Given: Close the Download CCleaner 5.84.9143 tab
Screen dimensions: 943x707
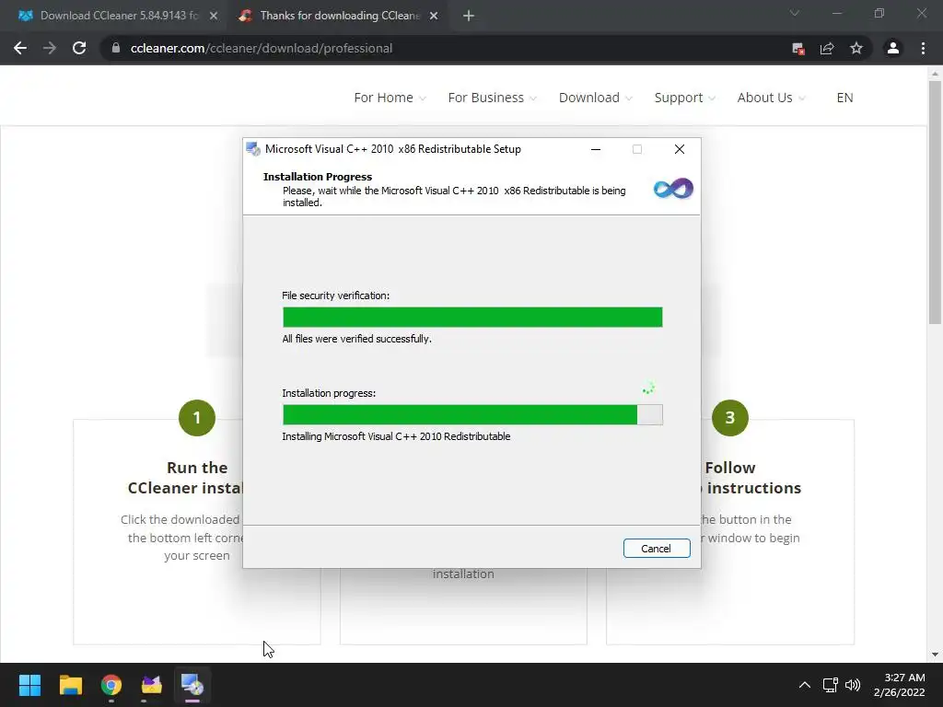Looking at the screenshot, I should pos(214,17).
